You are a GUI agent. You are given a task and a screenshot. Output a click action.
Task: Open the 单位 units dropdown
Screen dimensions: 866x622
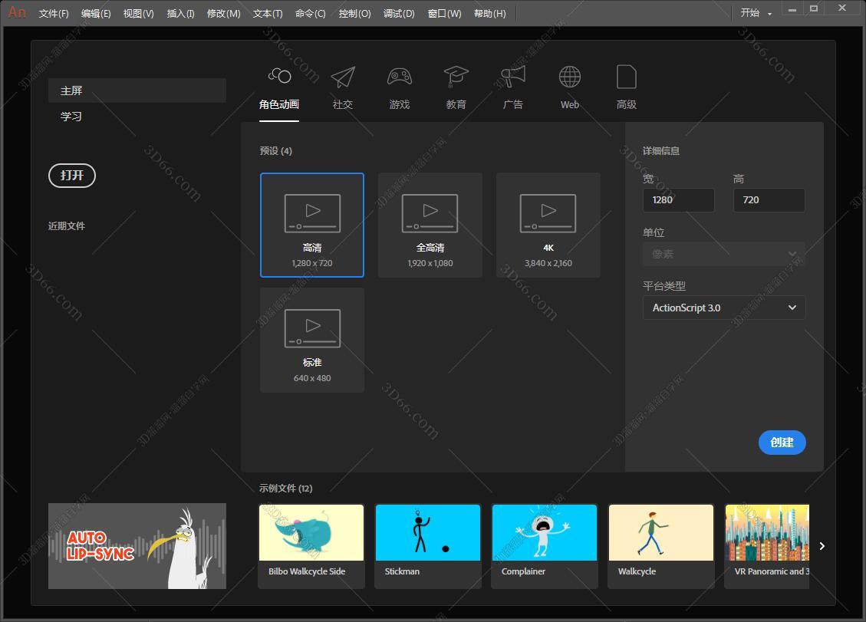(723, 254)
